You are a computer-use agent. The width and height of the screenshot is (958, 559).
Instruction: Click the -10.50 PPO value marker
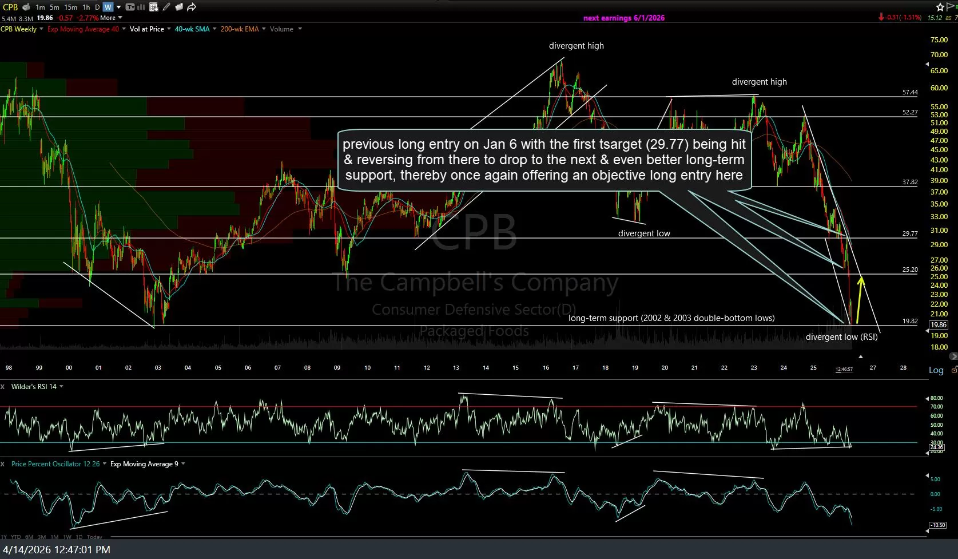(x=938, y=525)
